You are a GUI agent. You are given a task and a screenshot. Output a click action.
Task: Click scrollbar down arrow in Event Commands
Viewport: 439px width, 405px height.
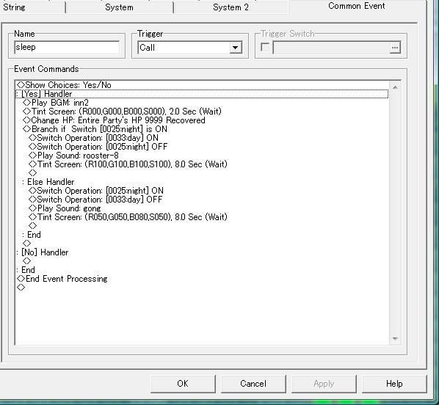pyautogui.click(x=395, y=339)
